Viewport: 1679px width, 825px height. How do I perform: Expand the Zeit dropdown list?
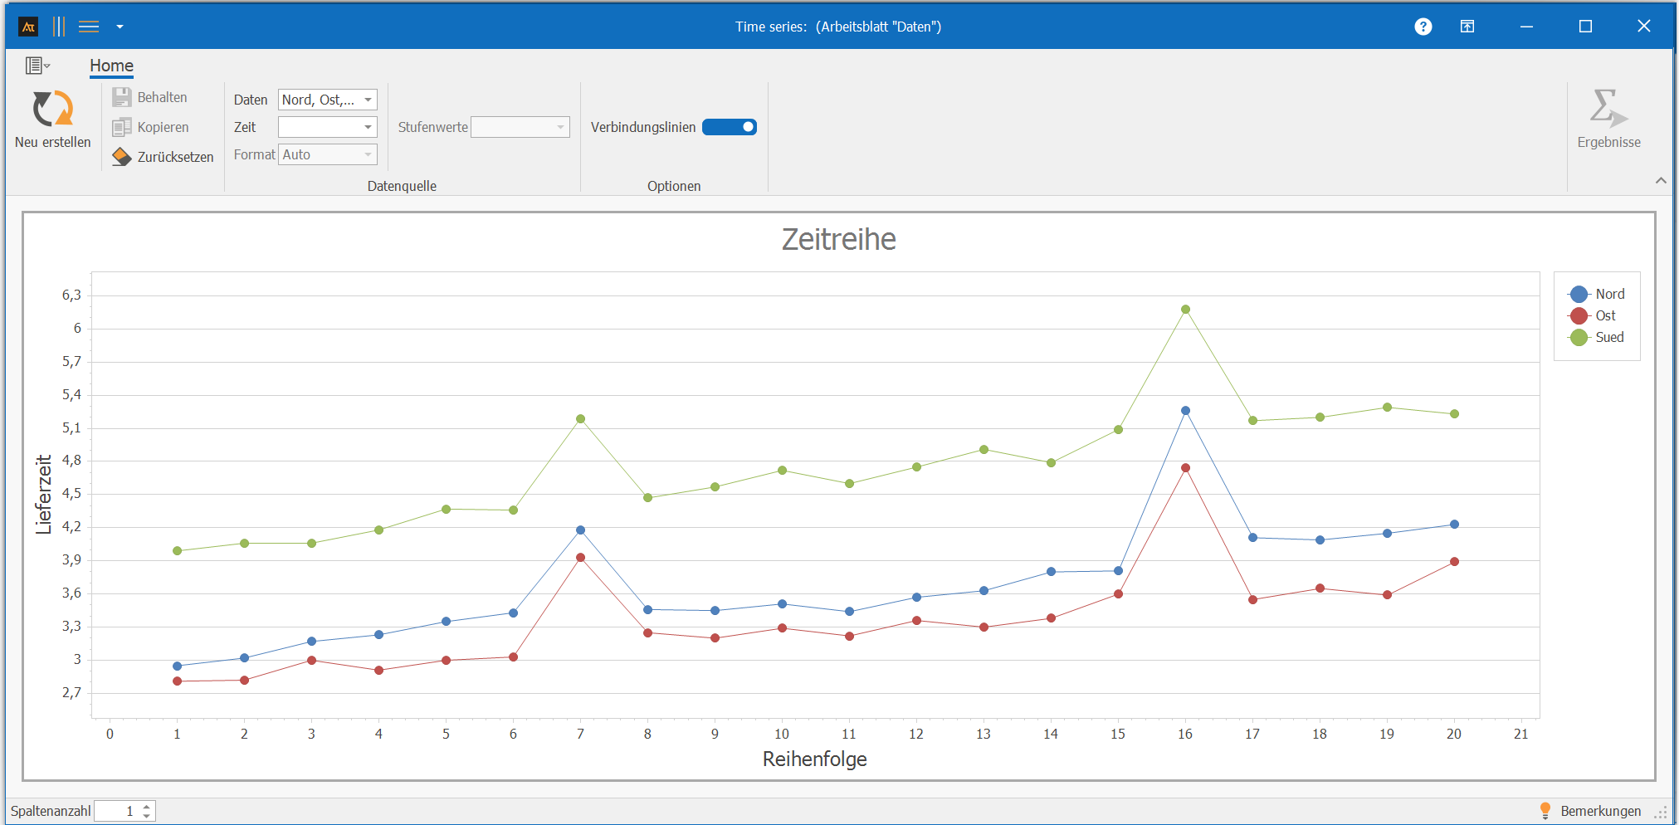(368, 127)
